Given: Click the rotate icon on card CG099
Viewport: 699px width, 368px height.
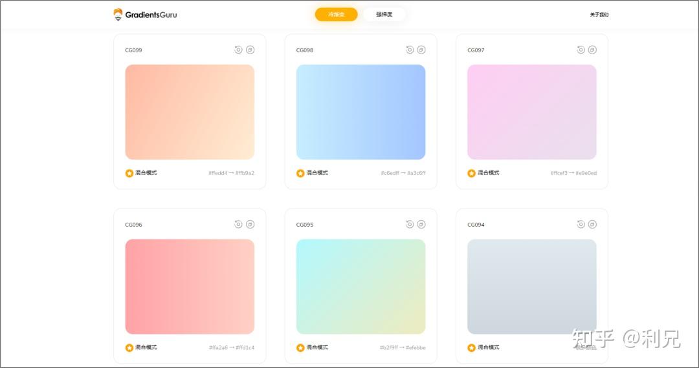Looking at the screenshot, I should (x=238, y=50).
